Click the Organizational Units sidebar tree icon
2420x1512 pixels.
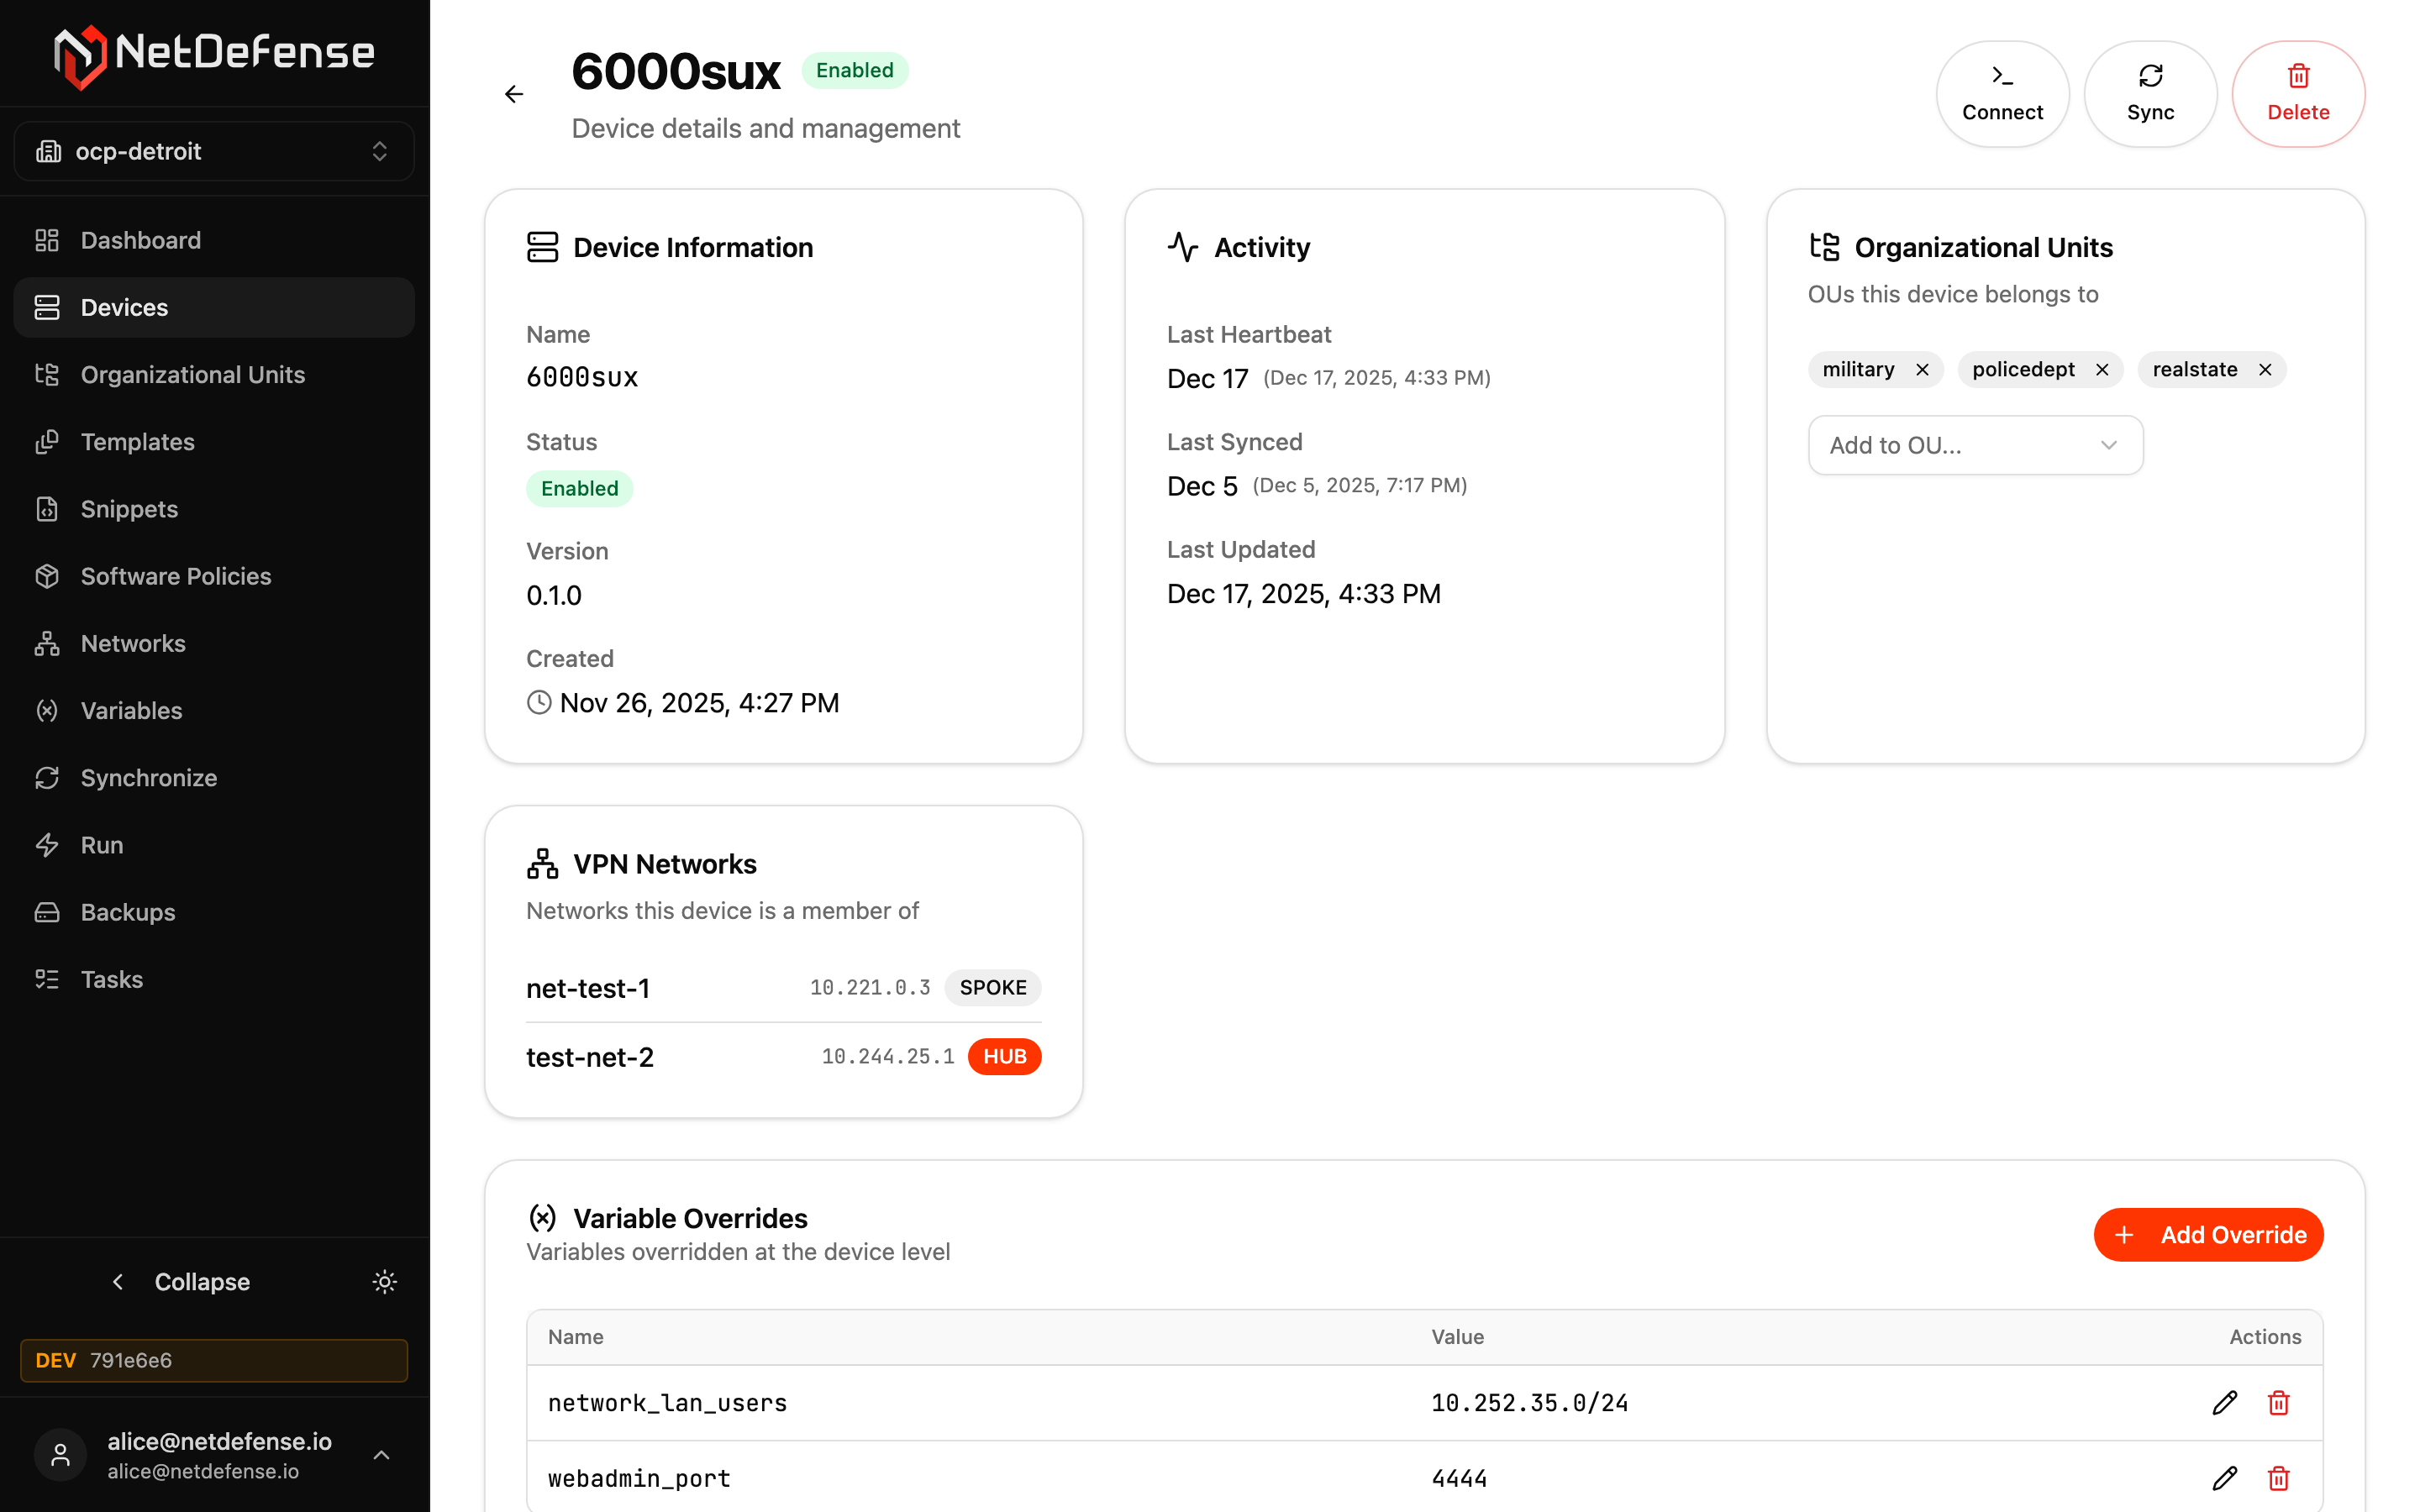pos(47,374)
